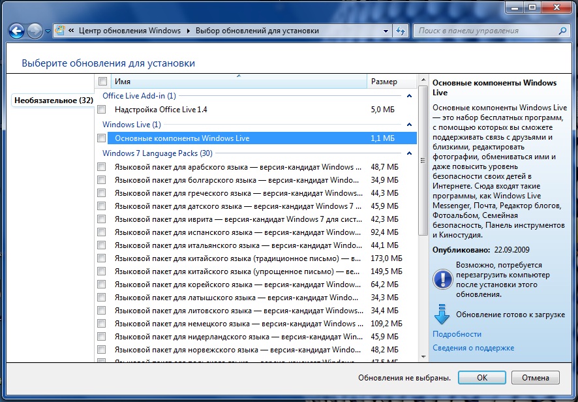Tick the Arabic language pack checkbox
Viewport: 578px width, 402px height.
[x=102, y=167]
